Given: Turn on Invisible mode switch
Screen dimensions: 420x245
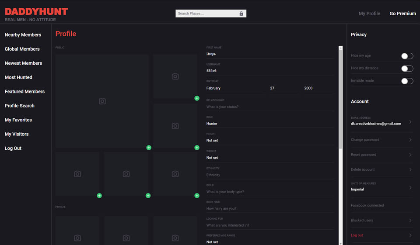Looking at the screenshot, I should tap(407, 81).
